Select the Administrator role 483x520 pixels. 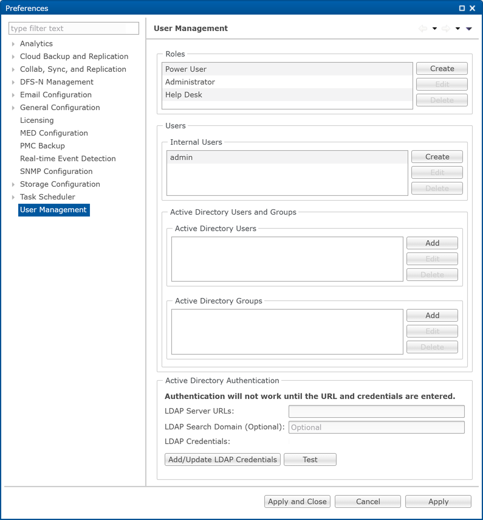[x=287, y=82]
